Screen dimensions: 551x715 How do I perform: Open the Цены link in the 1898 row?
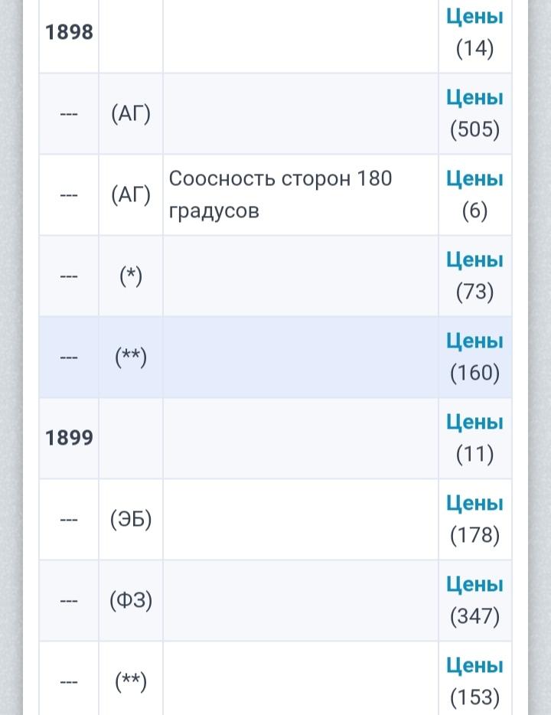[x=474, y=17]
